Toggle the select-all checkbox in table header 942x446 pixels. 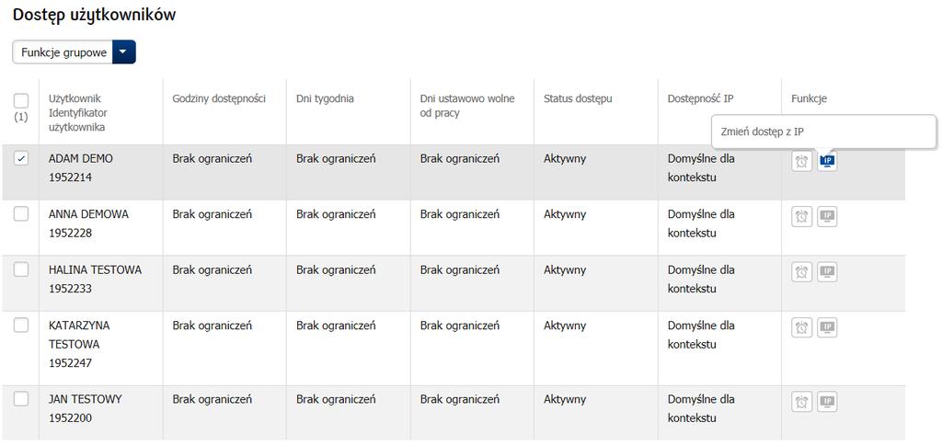(20, 100)
